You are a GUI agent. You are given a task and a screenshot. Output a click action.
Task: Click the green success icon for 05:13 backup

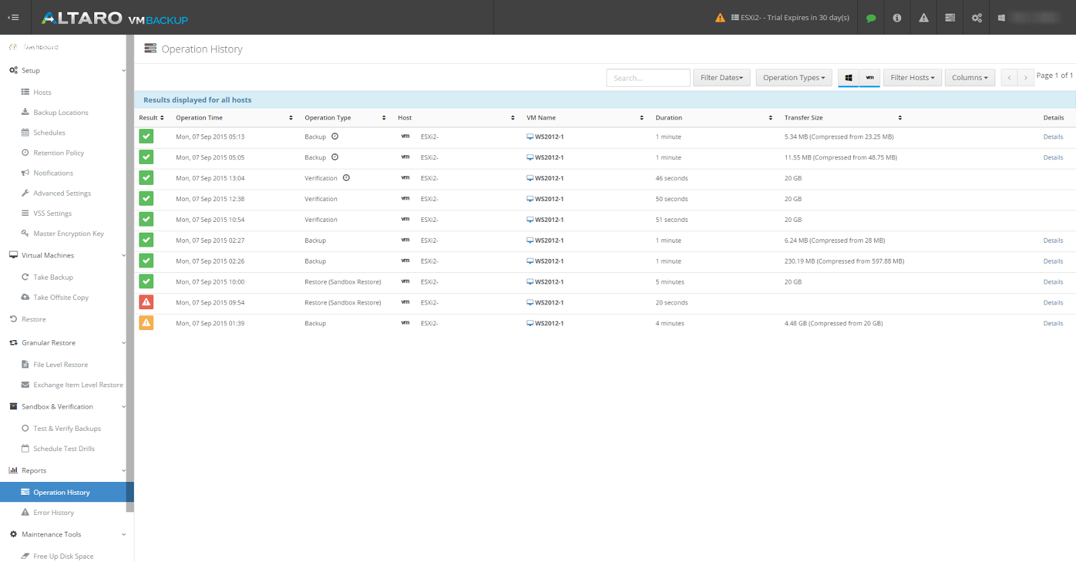tap(146, 136)
